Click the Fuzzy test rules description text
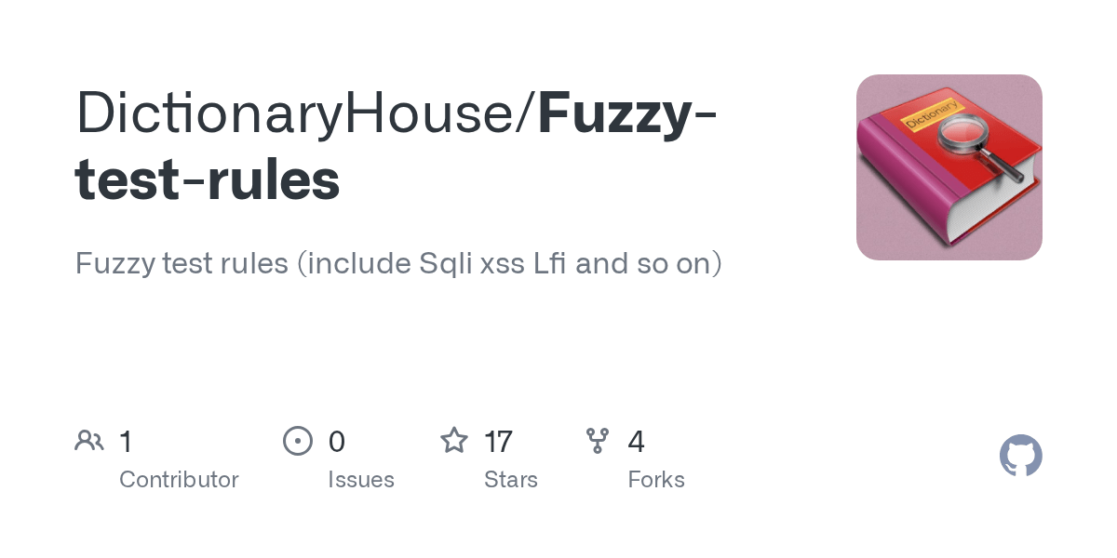Viewport: 1117px width, 558px height. pos(397,264)
